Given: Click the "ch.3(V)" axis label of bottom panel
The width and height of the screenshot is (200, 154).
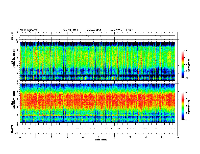Looking at the screenshot, I should click(x=12, y=129).
